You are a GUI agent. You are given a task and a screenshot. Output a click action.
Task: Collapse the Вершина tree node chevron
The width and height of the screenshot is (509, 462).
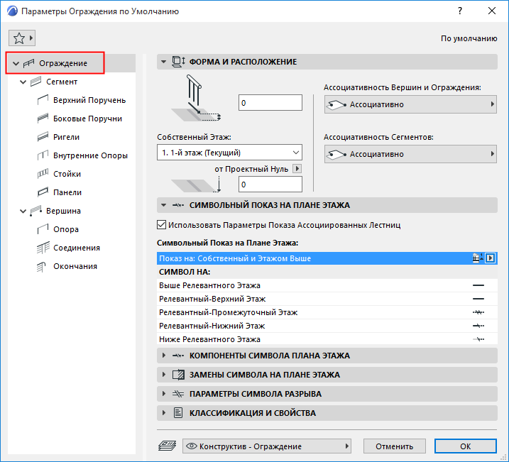23,211
